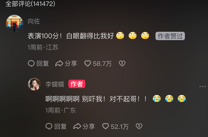Click the 分享 text under 李蠕蠕's reply
This screenshot has height=137, width=208.
coord(89,126)
